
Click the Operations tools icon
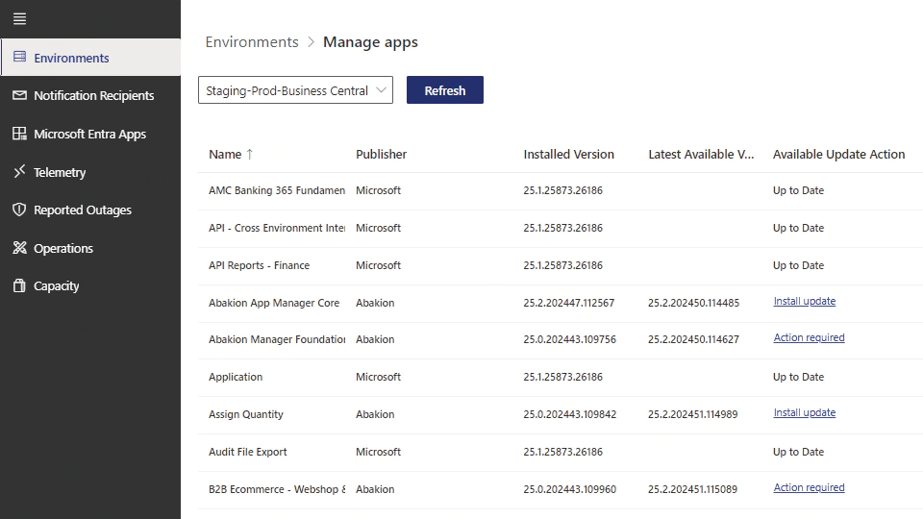(19, 248)
